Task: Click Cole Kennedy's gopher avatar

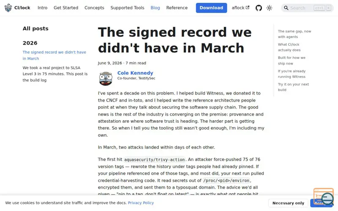Action: (106, 78)
